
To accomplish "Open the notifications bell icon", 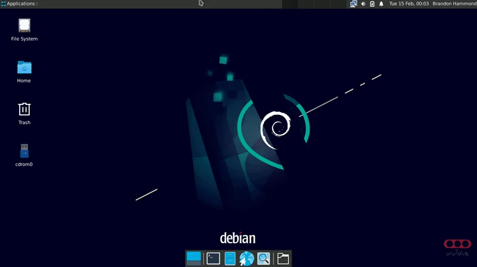I will click(381, 4).
